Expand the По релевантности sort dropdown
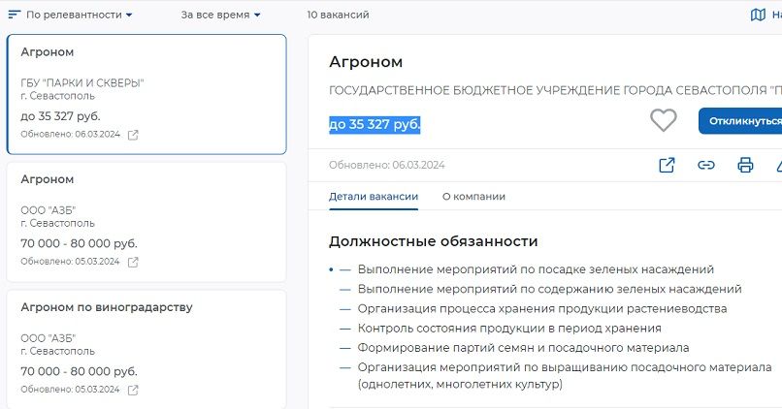Image resolution: width=782 pixels, height=409 pixels. click(80, 15)
